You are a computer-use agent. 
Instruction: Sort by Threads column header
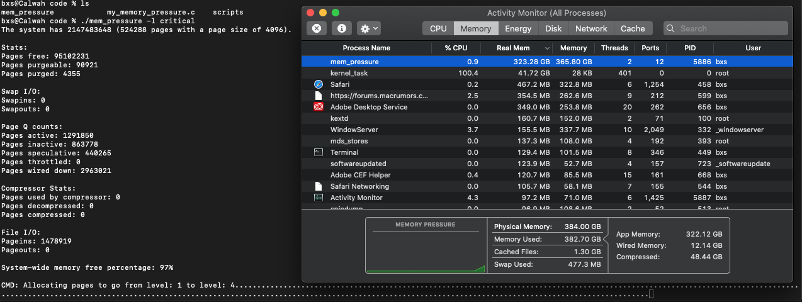pos(614,48)
